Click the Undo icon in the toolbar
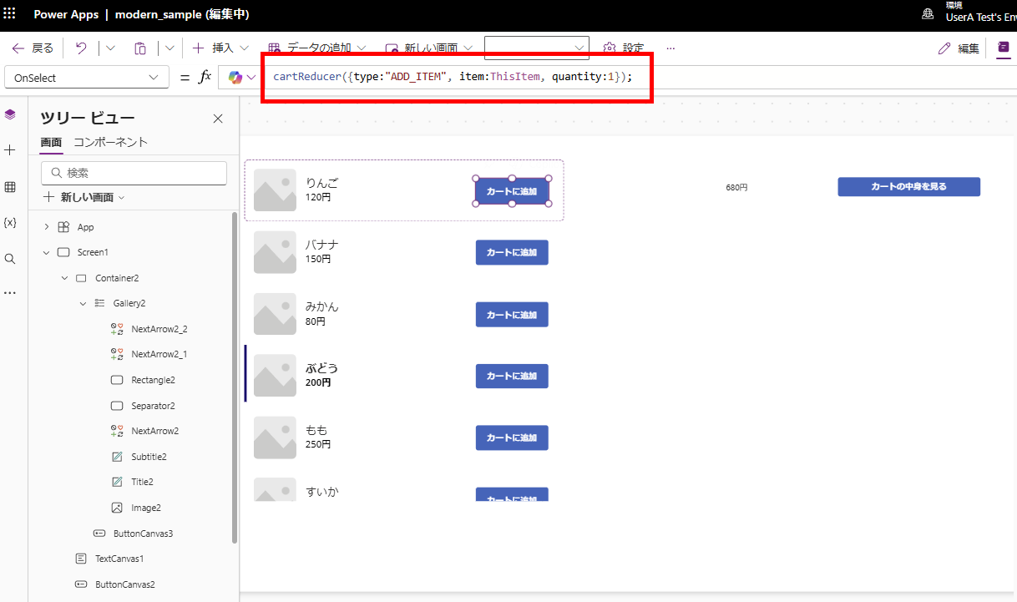This screenshot has height=602, width=1017. pyautogui.click(x=79, y=48)
